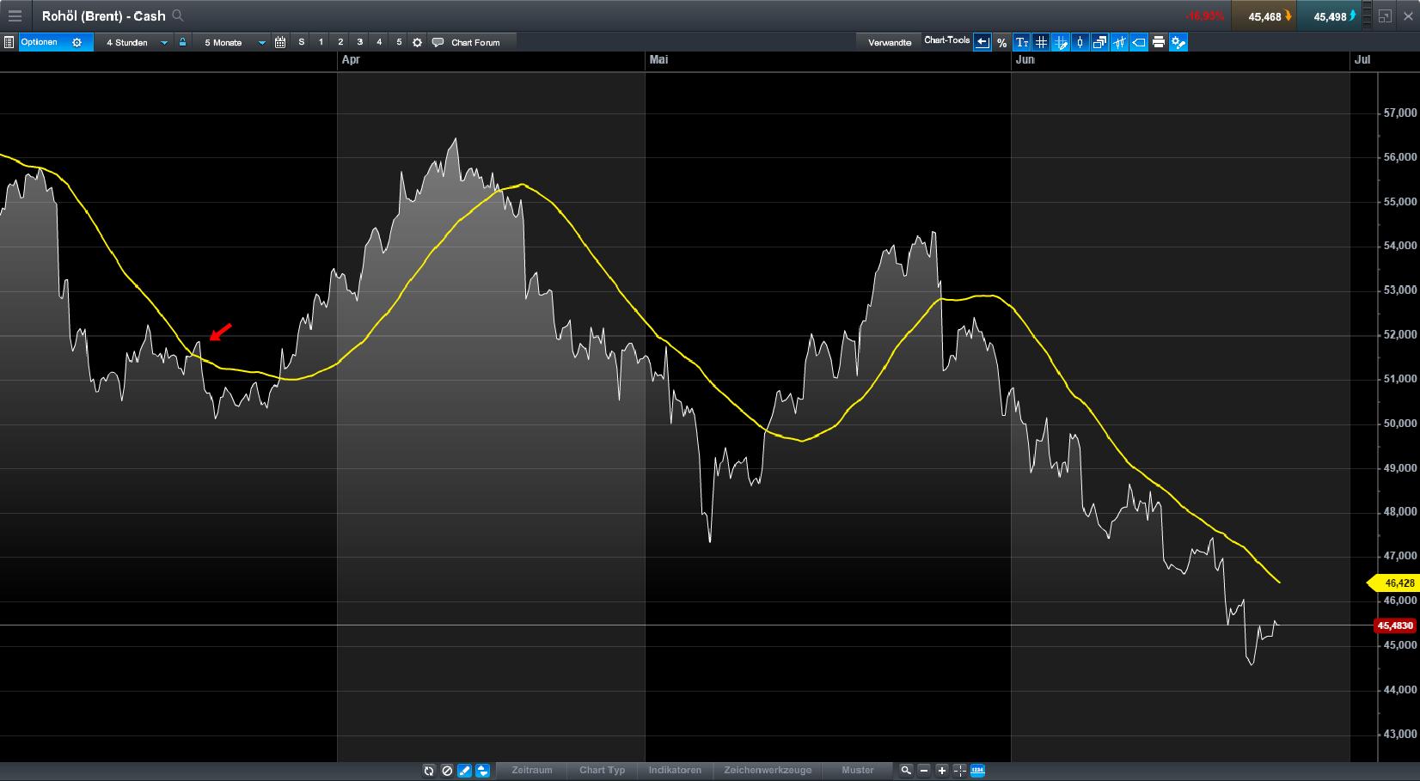Click the zoom magnifier icon in bottom toolbar

(x=905, y=770)
